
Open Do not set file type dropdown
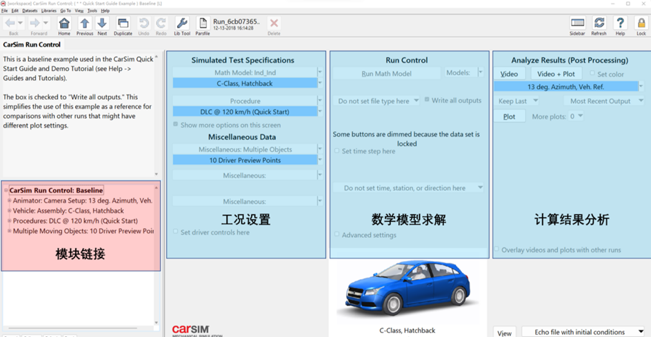click(x=377, y=101)
